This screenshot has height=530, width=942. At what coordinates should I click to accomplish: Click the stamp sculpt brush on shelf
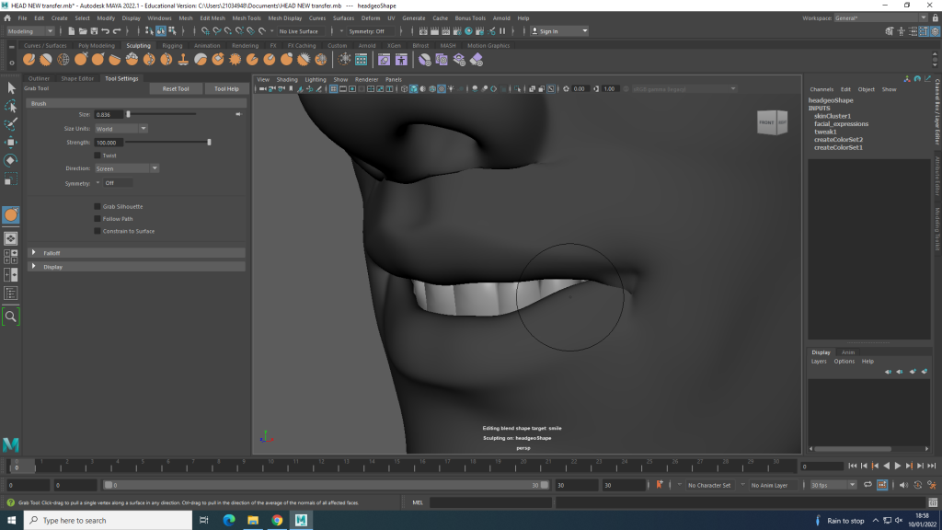click(184, 60)
